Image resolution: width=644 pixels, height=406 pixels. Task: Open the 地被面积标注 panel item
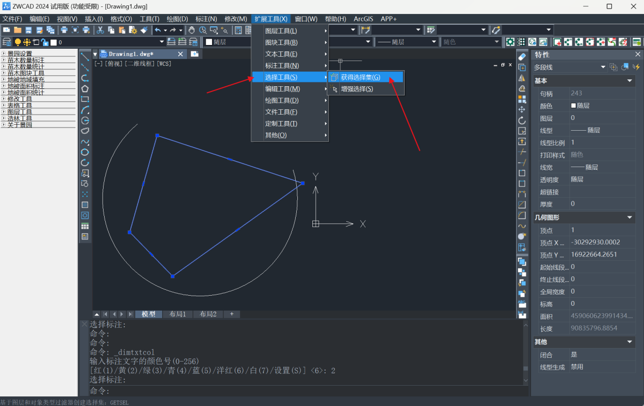[38, 86]
